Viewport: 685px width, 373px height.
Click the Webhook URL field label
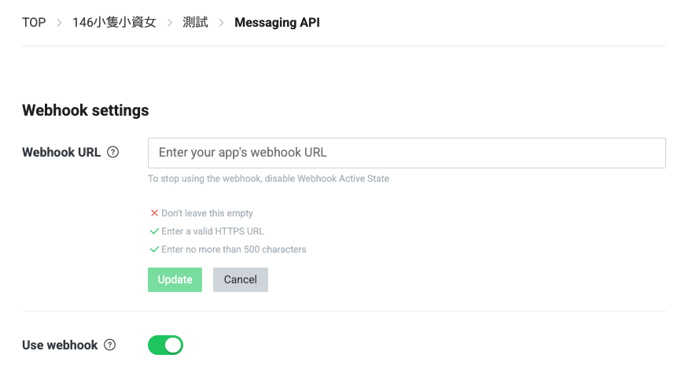click(61, 153)
